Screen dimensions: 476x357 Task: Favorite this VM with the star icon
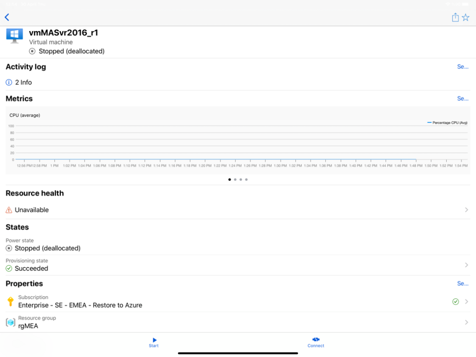click(465, 17)
